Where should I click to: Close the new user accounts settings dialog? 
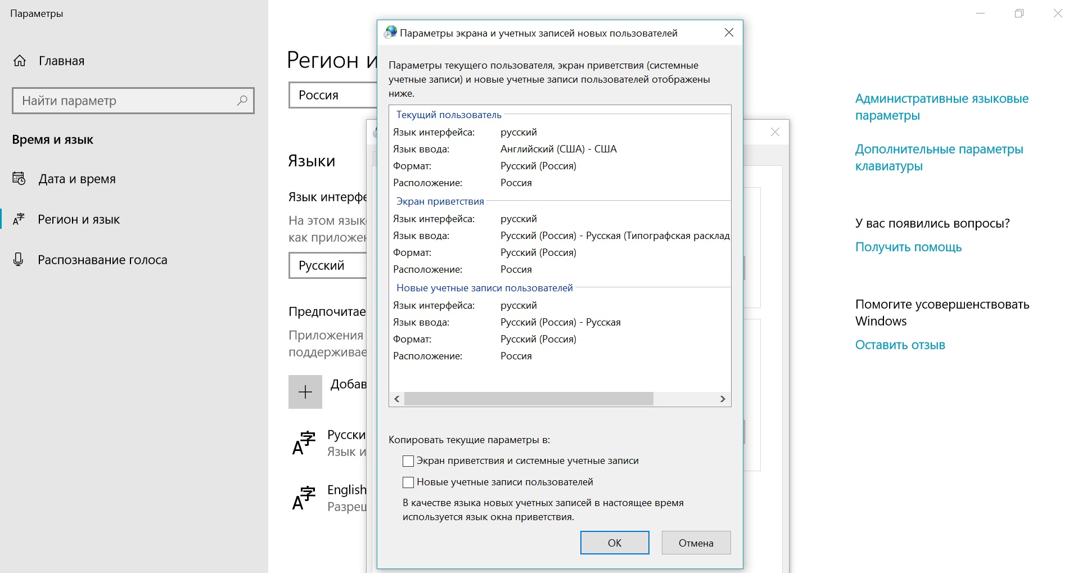click(729, 33)
